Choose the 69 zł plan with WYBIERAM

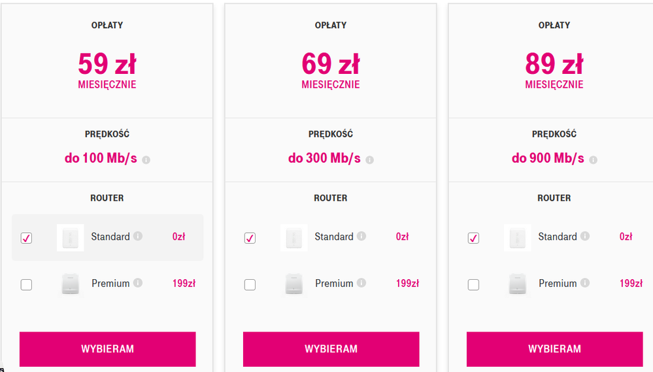click(x=331, y=349)
